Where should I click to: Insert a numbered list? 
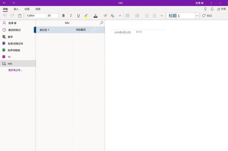tap(137, 15)
